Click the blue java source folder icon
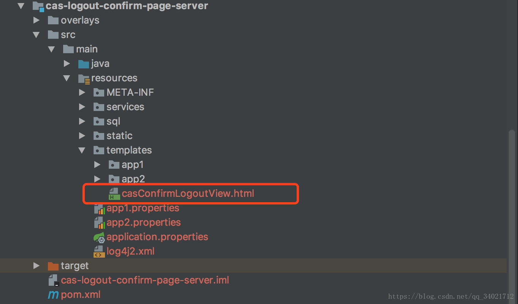This screenshot has height=304, width=518. (84, 63)
